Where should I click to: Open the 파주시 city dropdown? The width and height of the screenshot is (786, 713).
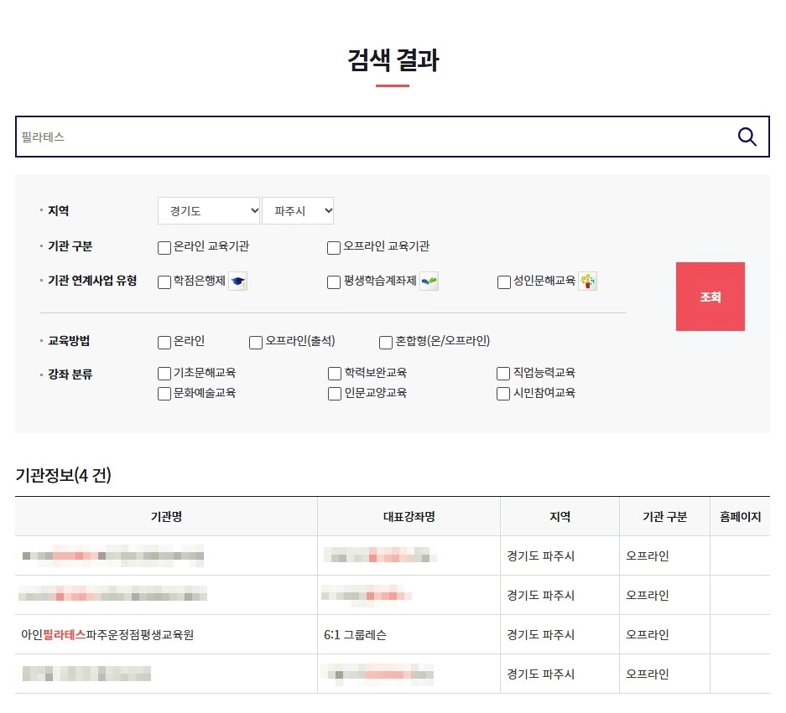(298, 210)
